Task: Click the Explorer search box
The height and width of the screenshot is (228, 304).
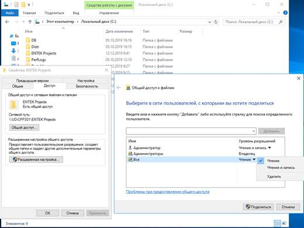Action: tap(254, 22)
